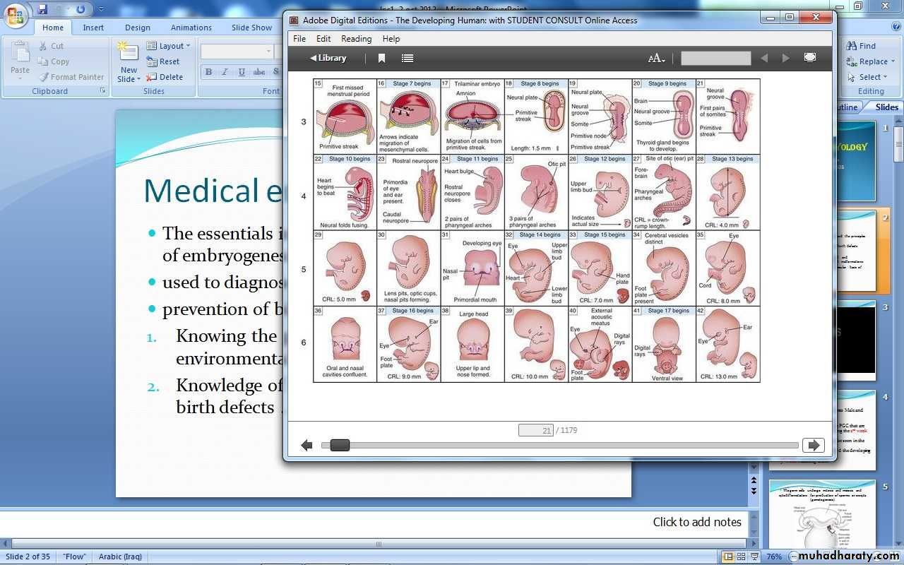
Task: Toggle italic formatting
Action: pyautogui.click(x=225, y=72)
